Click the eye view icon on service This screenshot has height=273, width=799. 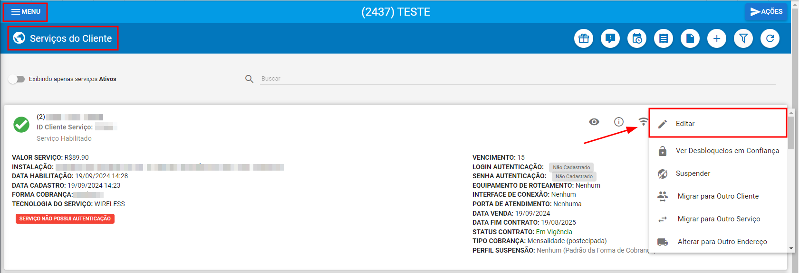[594, 122]
